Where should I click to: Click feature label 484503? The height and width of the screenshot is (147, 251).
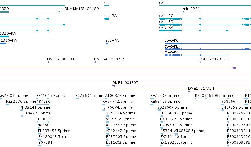45,125
